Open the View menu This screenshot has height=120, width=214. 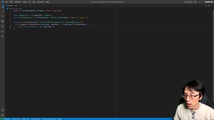pyautogui.click(x=25, y=2)
